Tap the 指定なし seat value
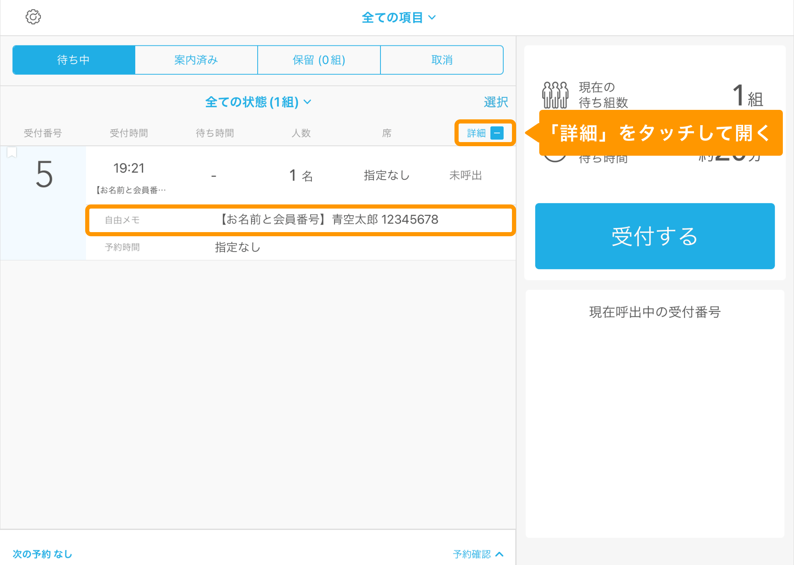This screenshot has width=794, height=565. tap(387, 176)
